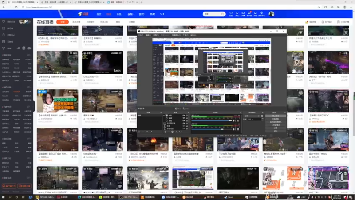Viewport: 355px width, 200px height.
Task: Add a source with the OBS sources plus button
Action: coord(165,132)
